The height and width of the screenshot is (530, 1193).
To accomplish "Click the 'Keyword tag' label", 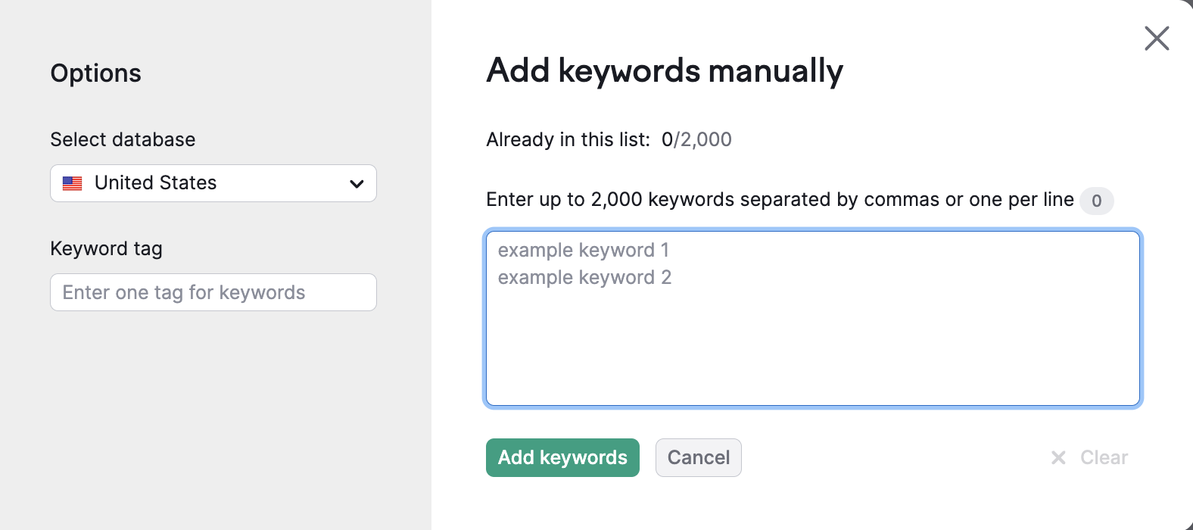I will pos(106,248).
